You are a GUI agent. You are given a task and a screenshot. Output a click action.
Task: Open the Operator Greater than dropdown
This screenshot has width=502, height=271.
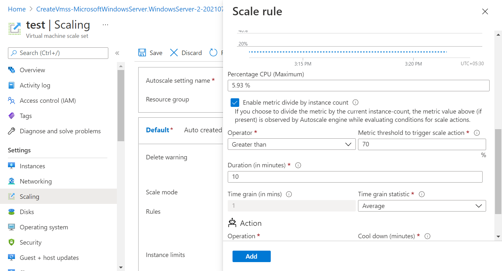(291, 144)
